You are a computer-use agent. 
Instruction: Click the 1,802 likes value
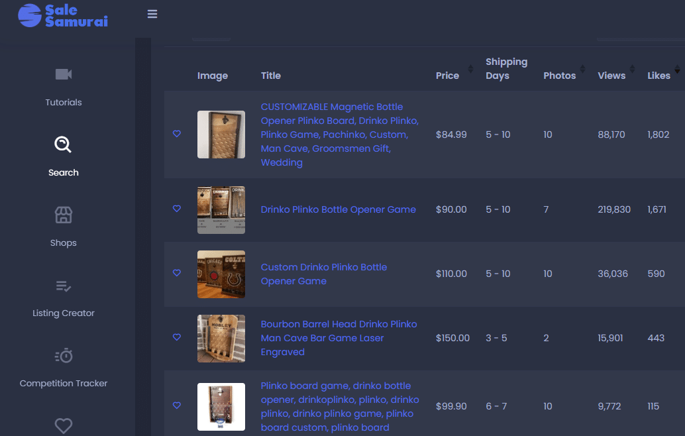[x=659, y=135]
